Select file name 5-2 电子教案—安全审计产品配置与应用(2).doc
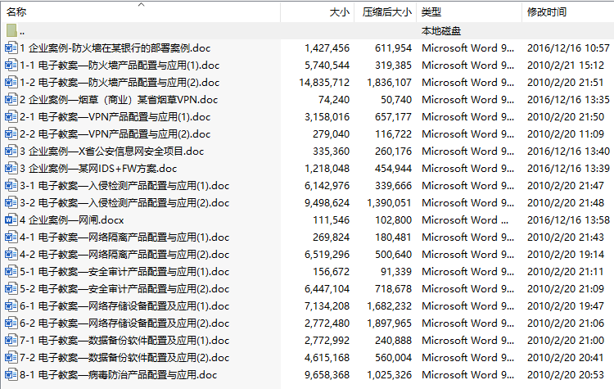614x389 pixels. point(124,289)
